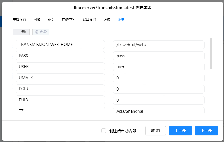Screen dimensions: 224x142
Task: Open the 端口设置 tab
Action: (89, 20)
